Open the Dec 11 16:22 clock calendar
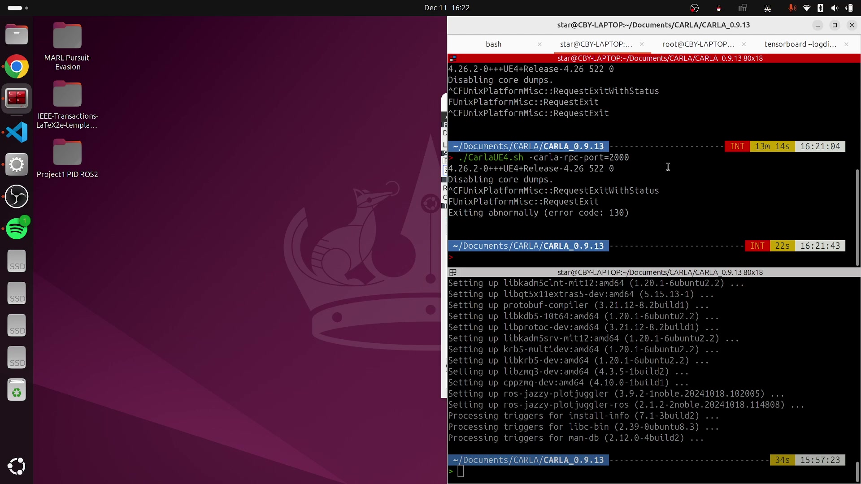Viewport: 861px width, 484px height. pyautogui.click(x=447, y=8)
